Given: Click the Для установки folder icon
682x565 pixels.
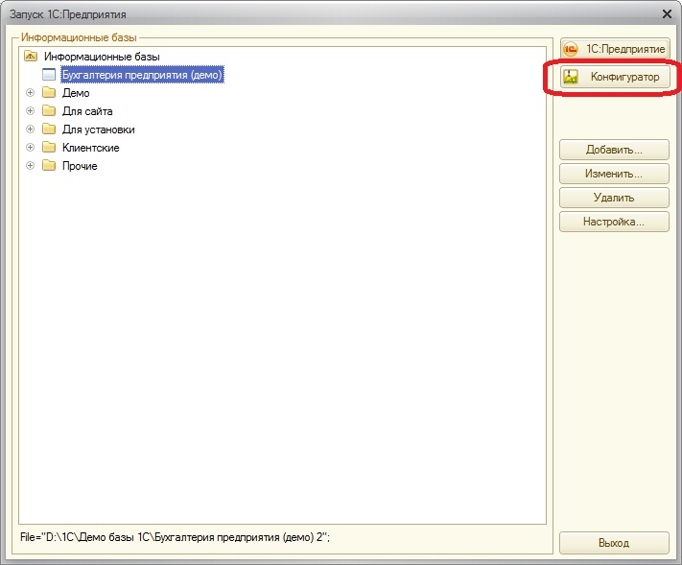Looking at the screenshot, I should [49, 129].
